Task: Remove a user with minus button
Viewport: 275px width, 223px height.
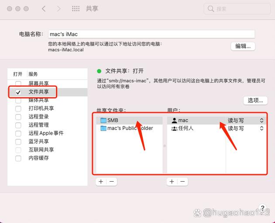Action: pos(182,182)
